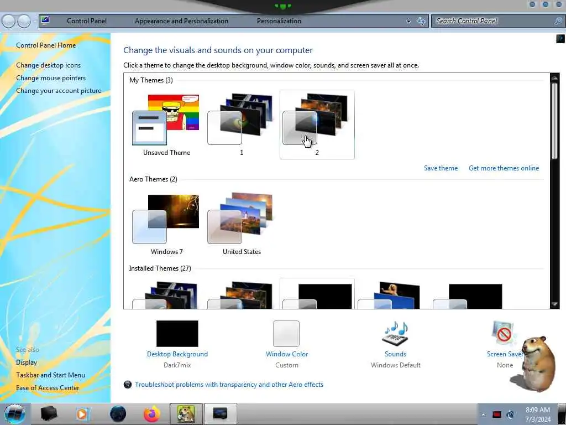Click Get more themes online
This screenshot has width=566, height=425.
(x=504, y=168)
